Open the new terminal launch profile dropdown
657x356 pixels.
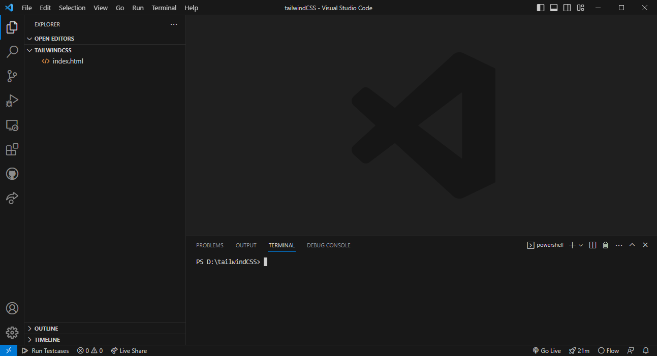coord(581,245)
